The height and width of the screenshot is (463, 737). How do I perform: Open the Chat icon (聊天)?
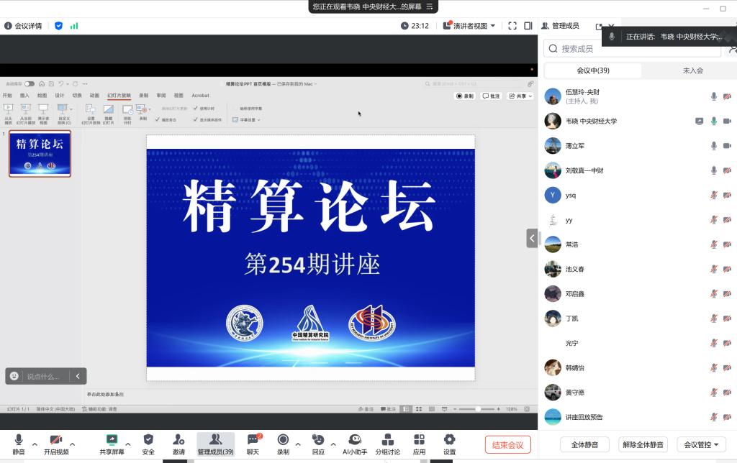tap(253, 440)
